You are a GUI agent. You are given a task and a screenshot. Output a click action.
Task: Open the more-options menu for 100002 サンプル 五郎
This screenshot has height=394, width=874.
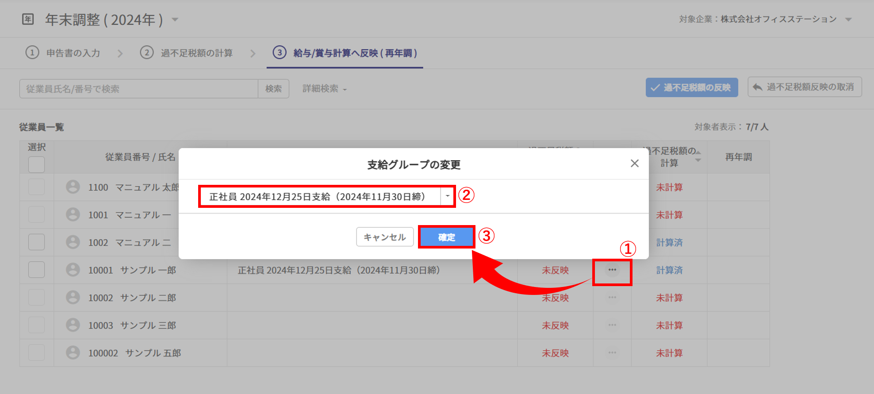[612, 353]
